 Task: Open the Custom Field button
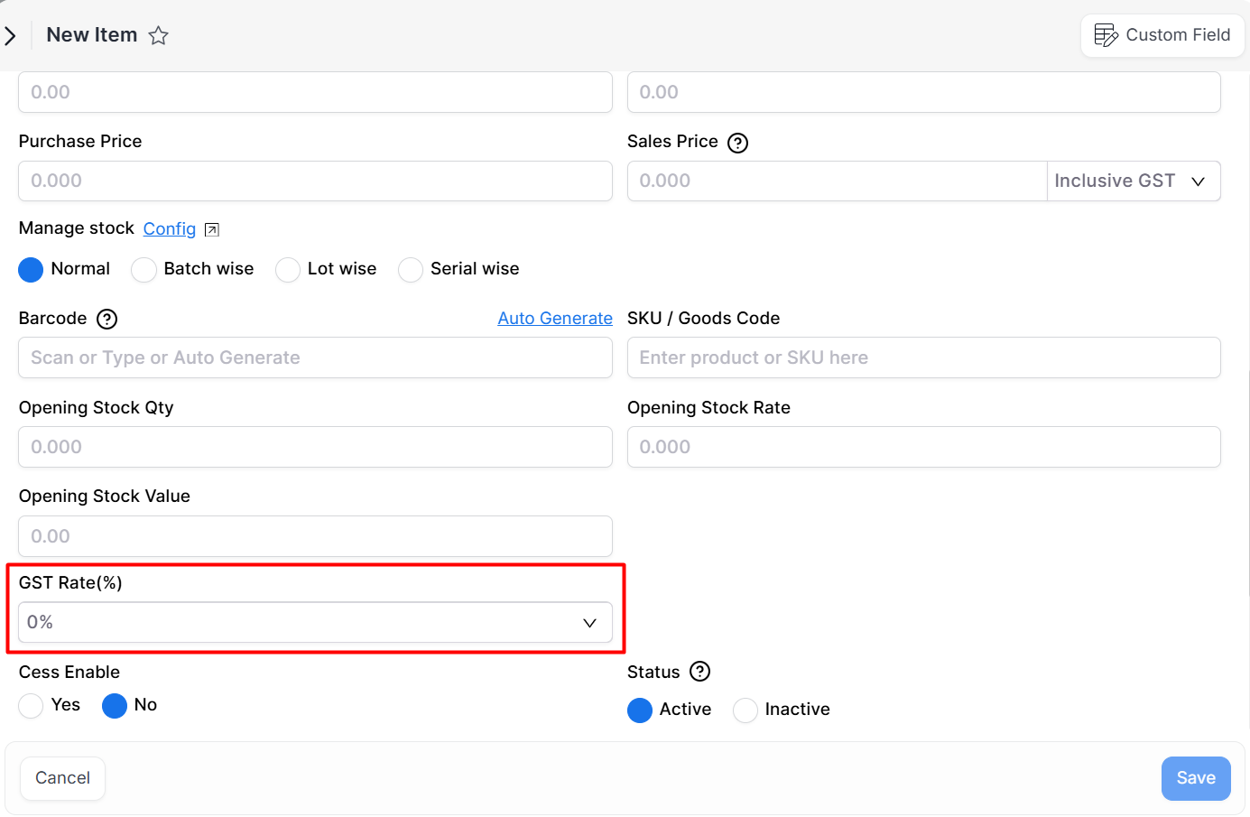[1162, 35]
